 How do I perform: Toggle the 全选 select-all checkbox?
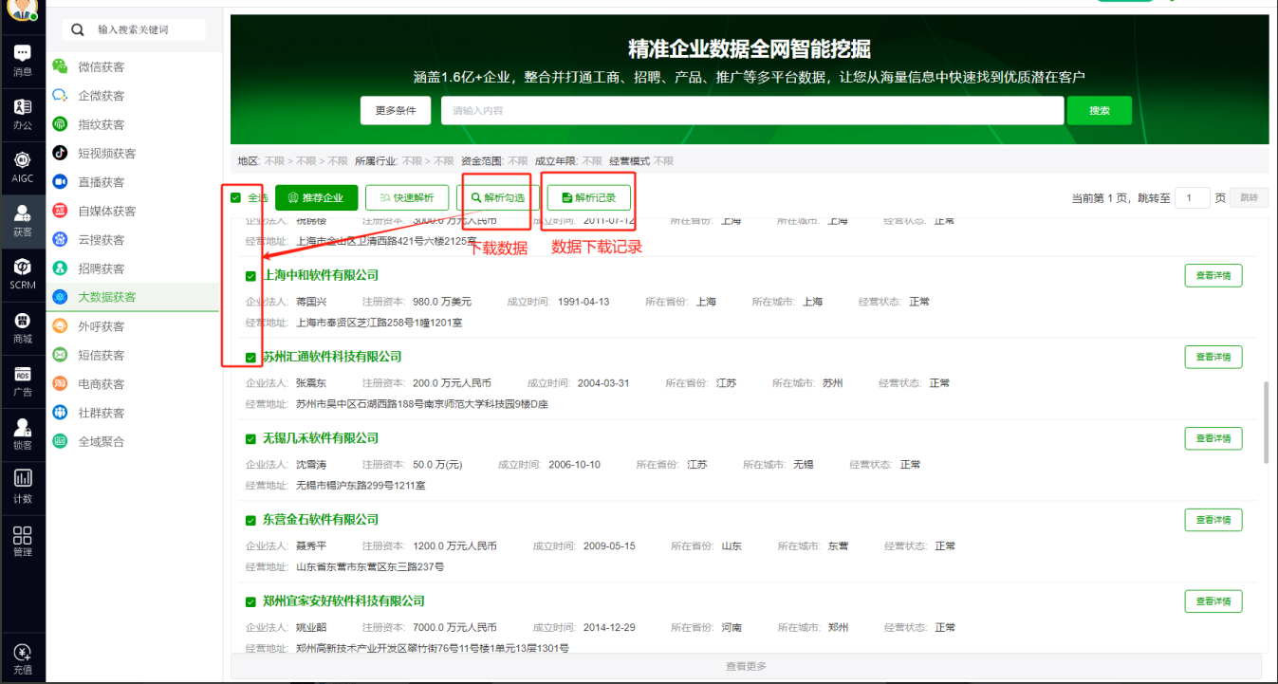[x=235, y=198]
